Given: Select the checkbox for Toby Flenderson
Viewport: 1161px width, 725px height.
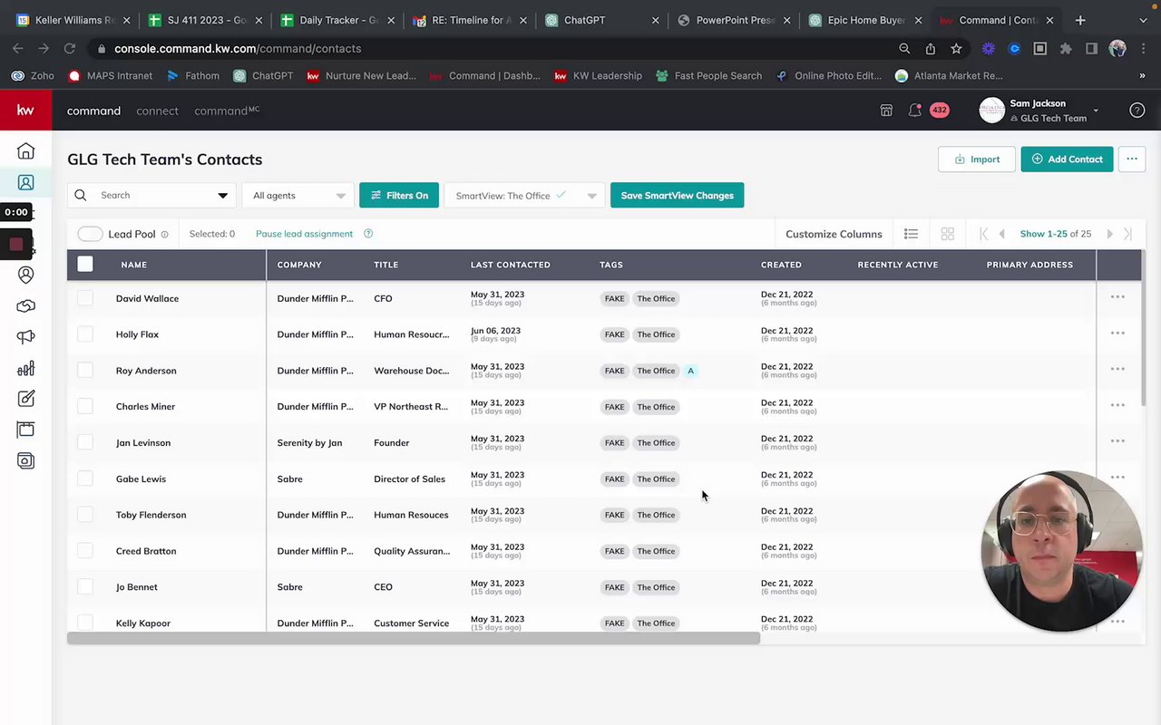Looking at the screenshot, I should click(85, 515).
